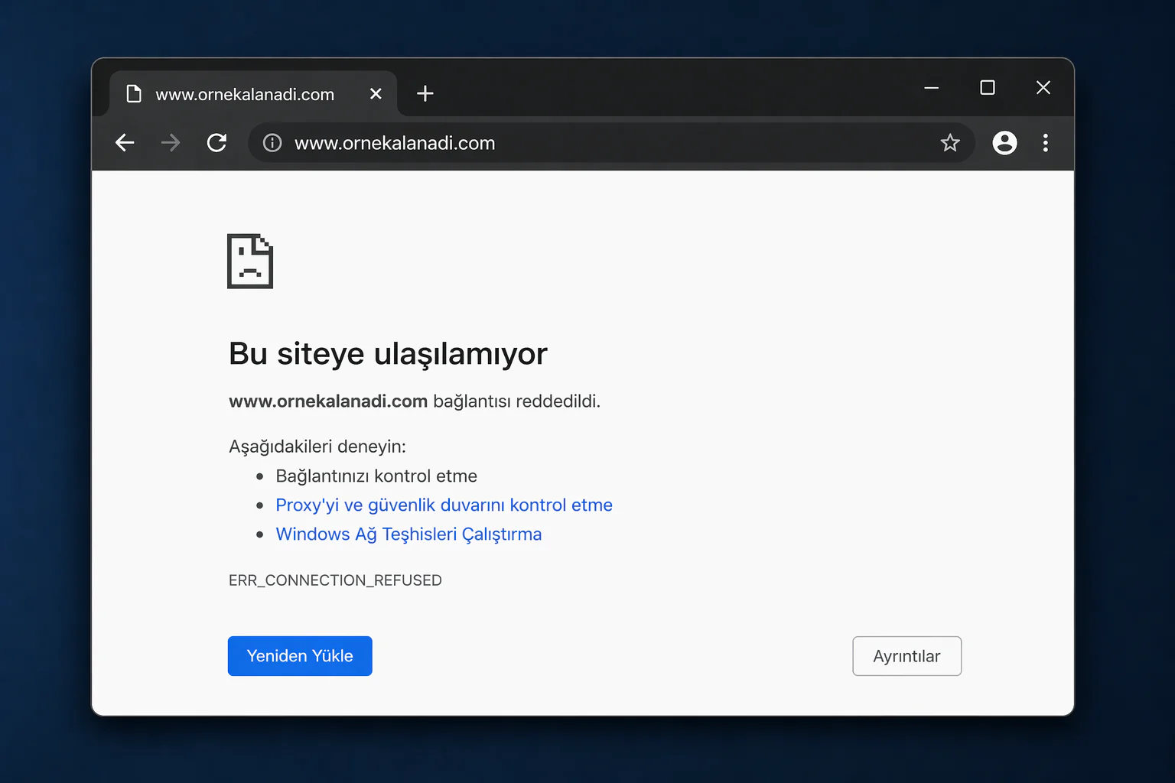
Task: Click the reload page icon
Action: (x=217, y=143)
